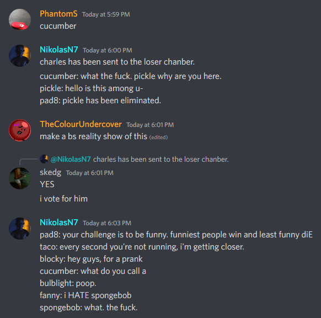The image size is (321, 318).
Task: Open PhantomS's avatar with the red cap
Action: coord(20,20)
